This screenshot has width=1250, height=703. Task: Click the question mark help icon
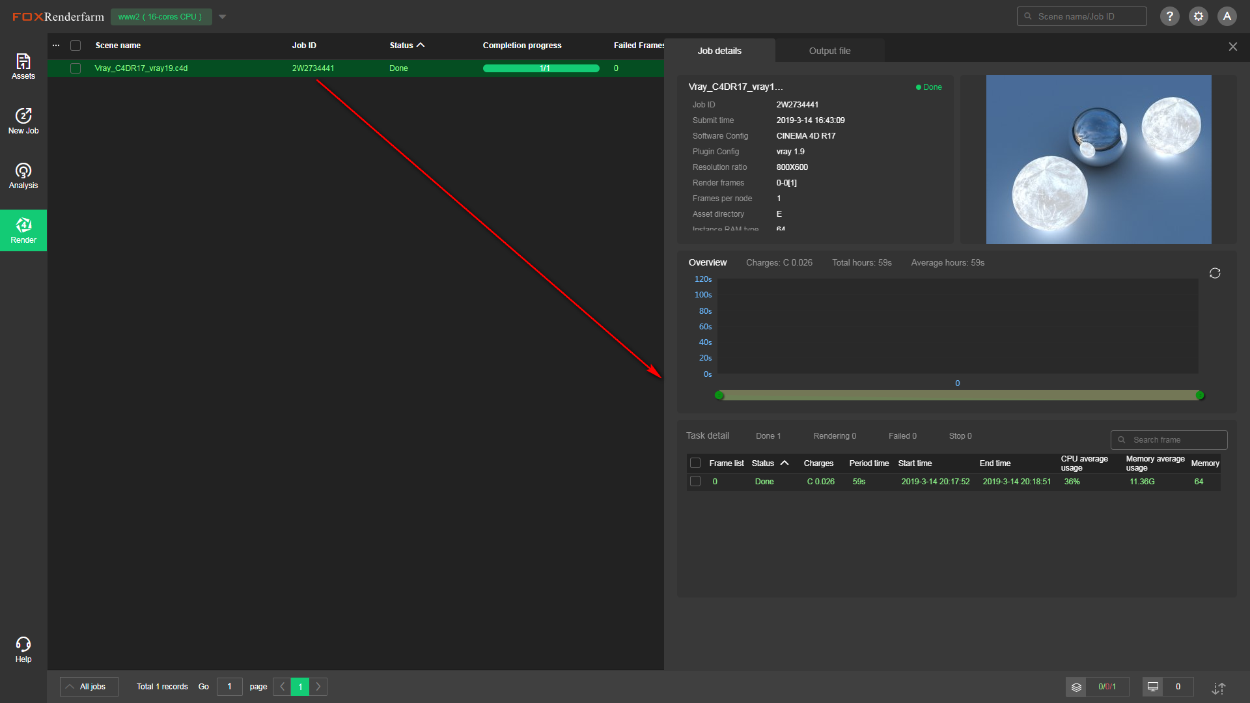1170,16
